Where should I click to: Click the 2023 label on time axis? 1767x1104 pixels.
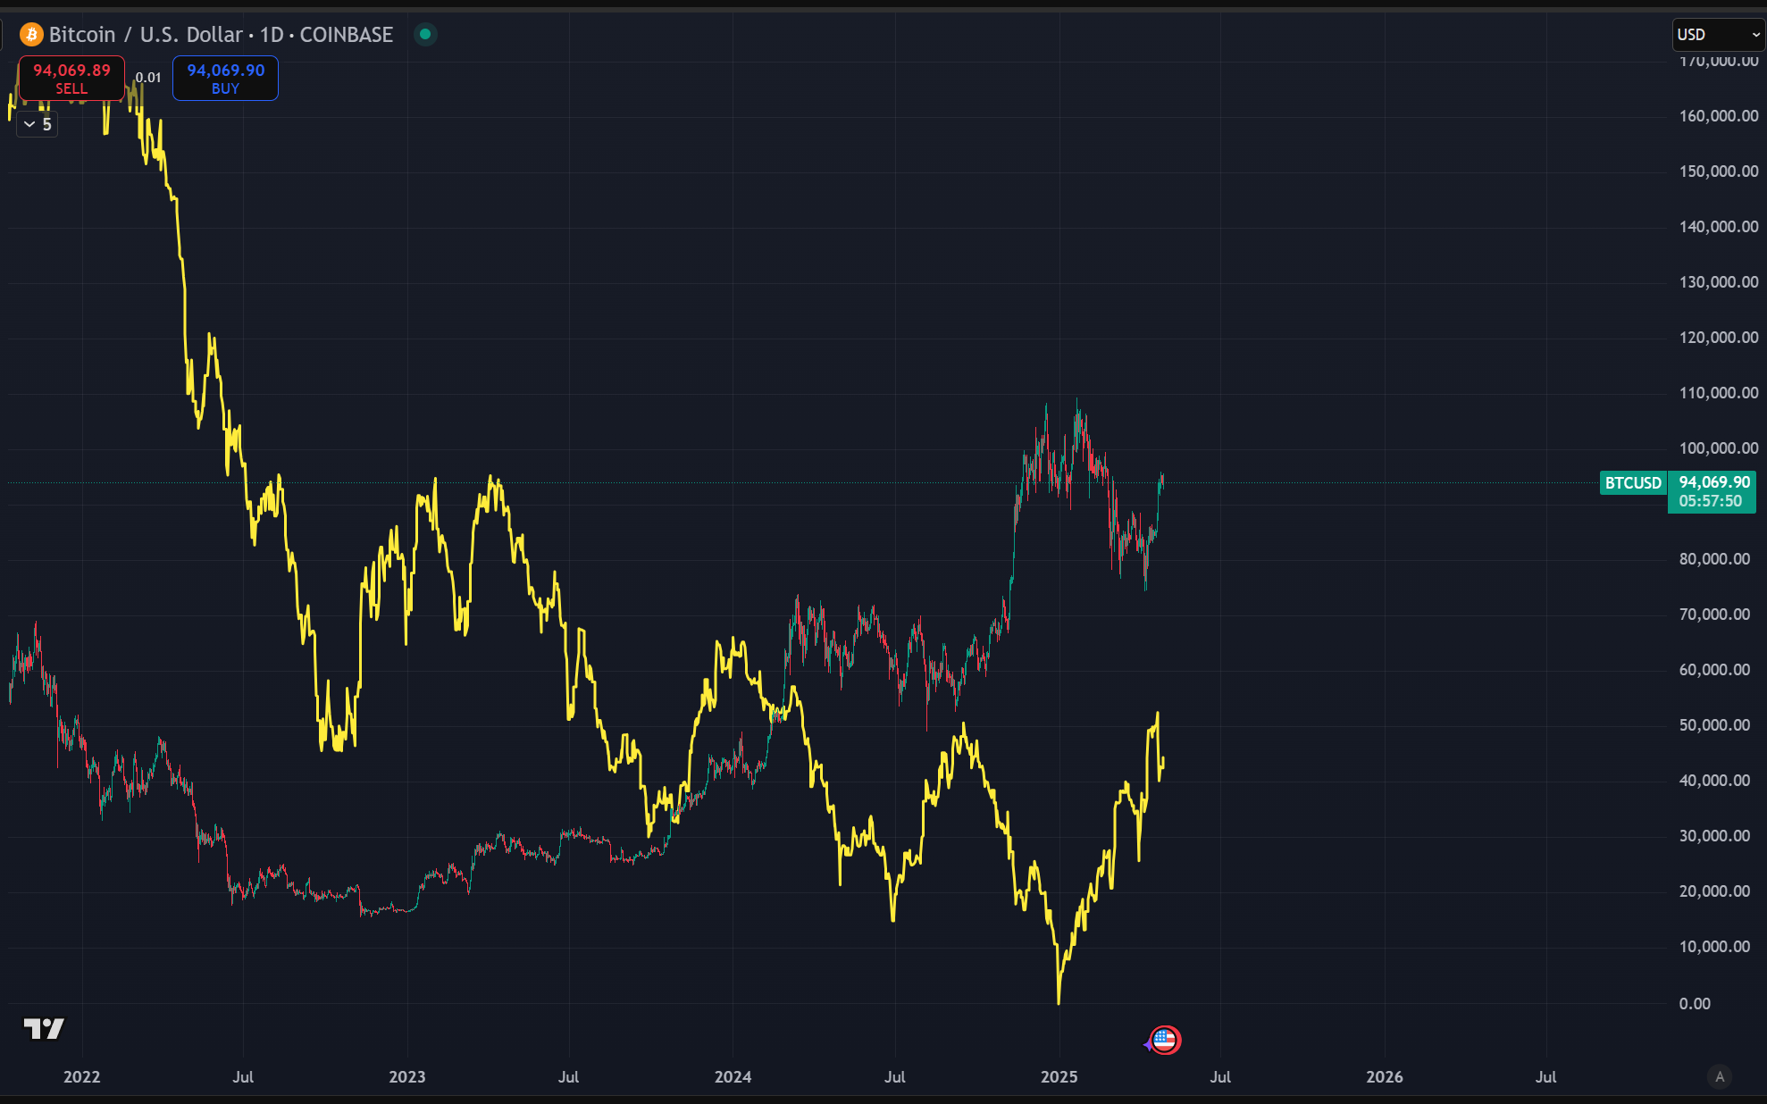(x=407, y=1076)
